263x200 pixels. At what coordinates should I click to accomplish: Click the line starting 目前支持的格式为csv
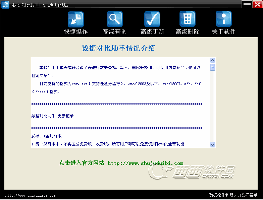[120, 84]
